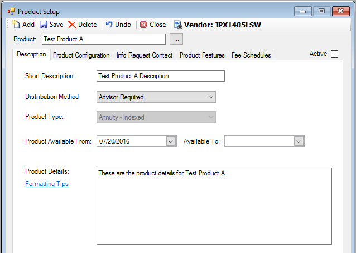
Task: Click inside the Short Description field
Action: pyautogui.click(x=160, y=76)
